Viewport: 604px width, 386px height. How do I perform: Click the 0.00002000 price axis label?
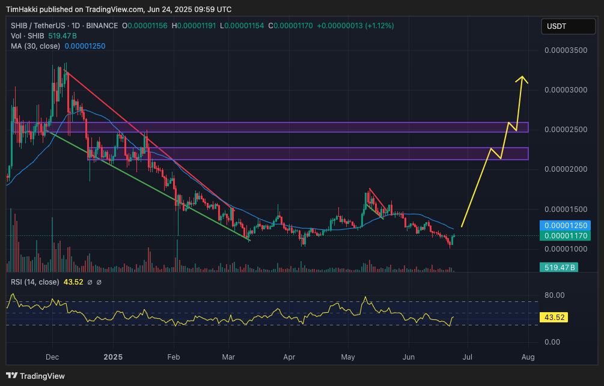(x=566, y=169)
